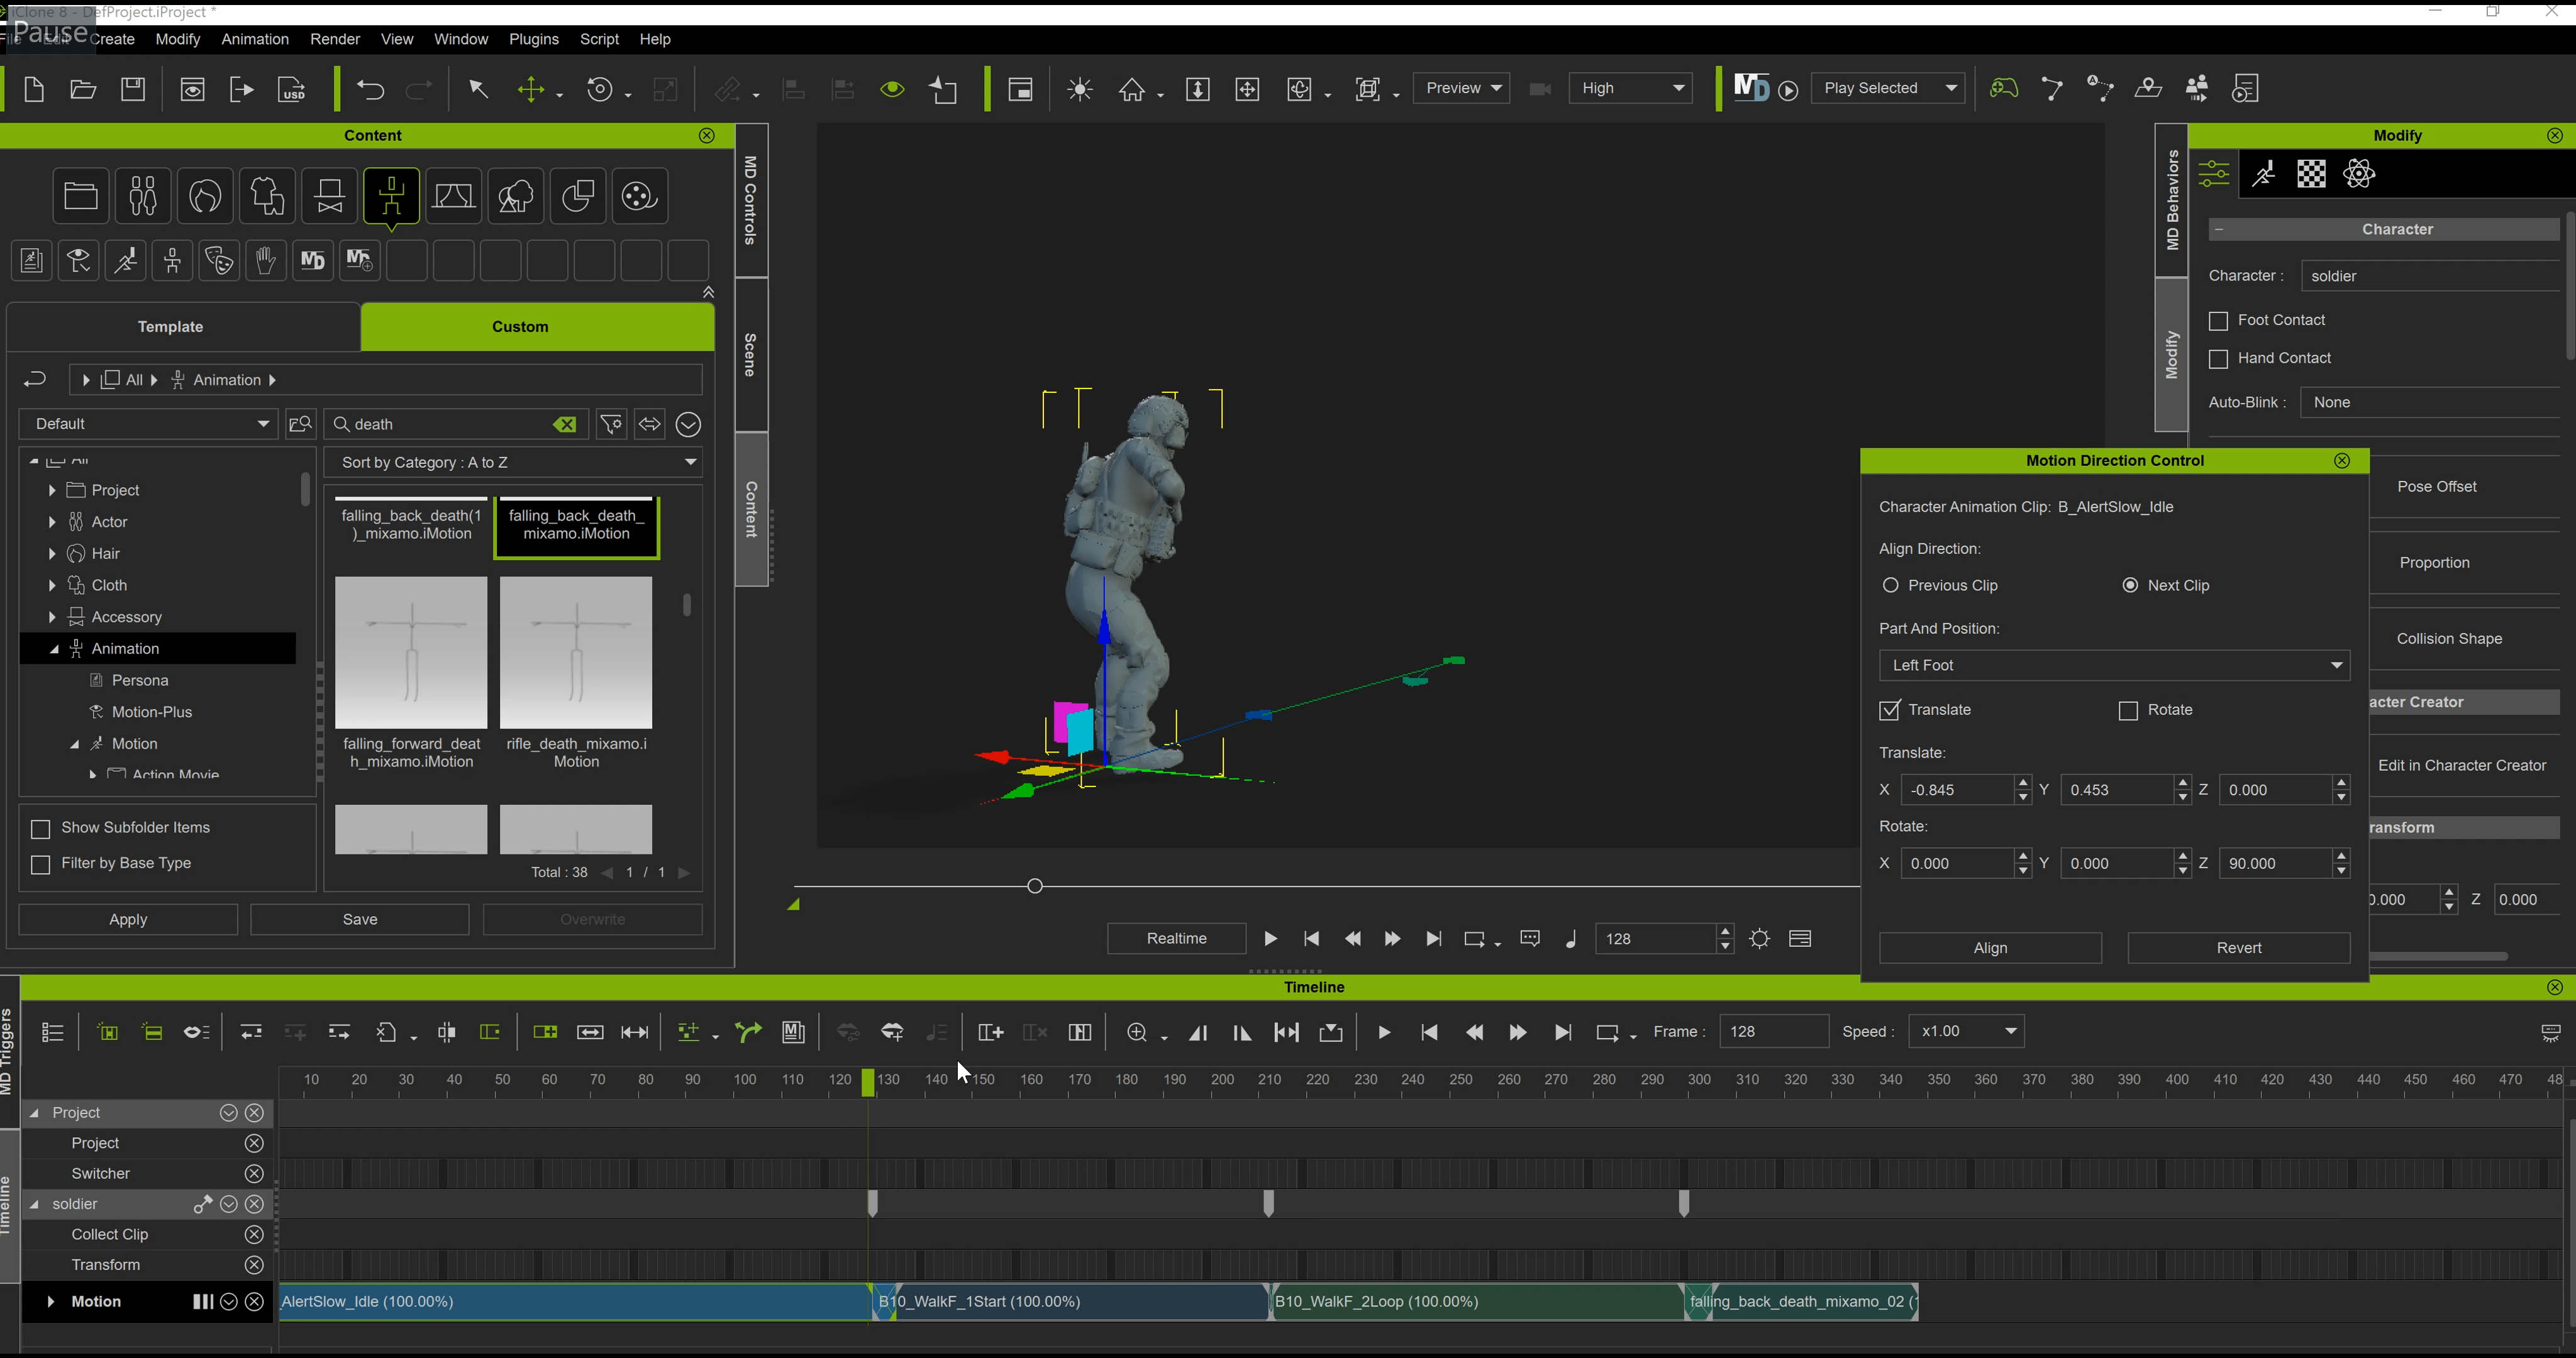The height and width of the screenshot is (1358, 2576).
Task: Enable the Hand Contact checkbox
Action: pyautogui.click(x=2218, y=359)
